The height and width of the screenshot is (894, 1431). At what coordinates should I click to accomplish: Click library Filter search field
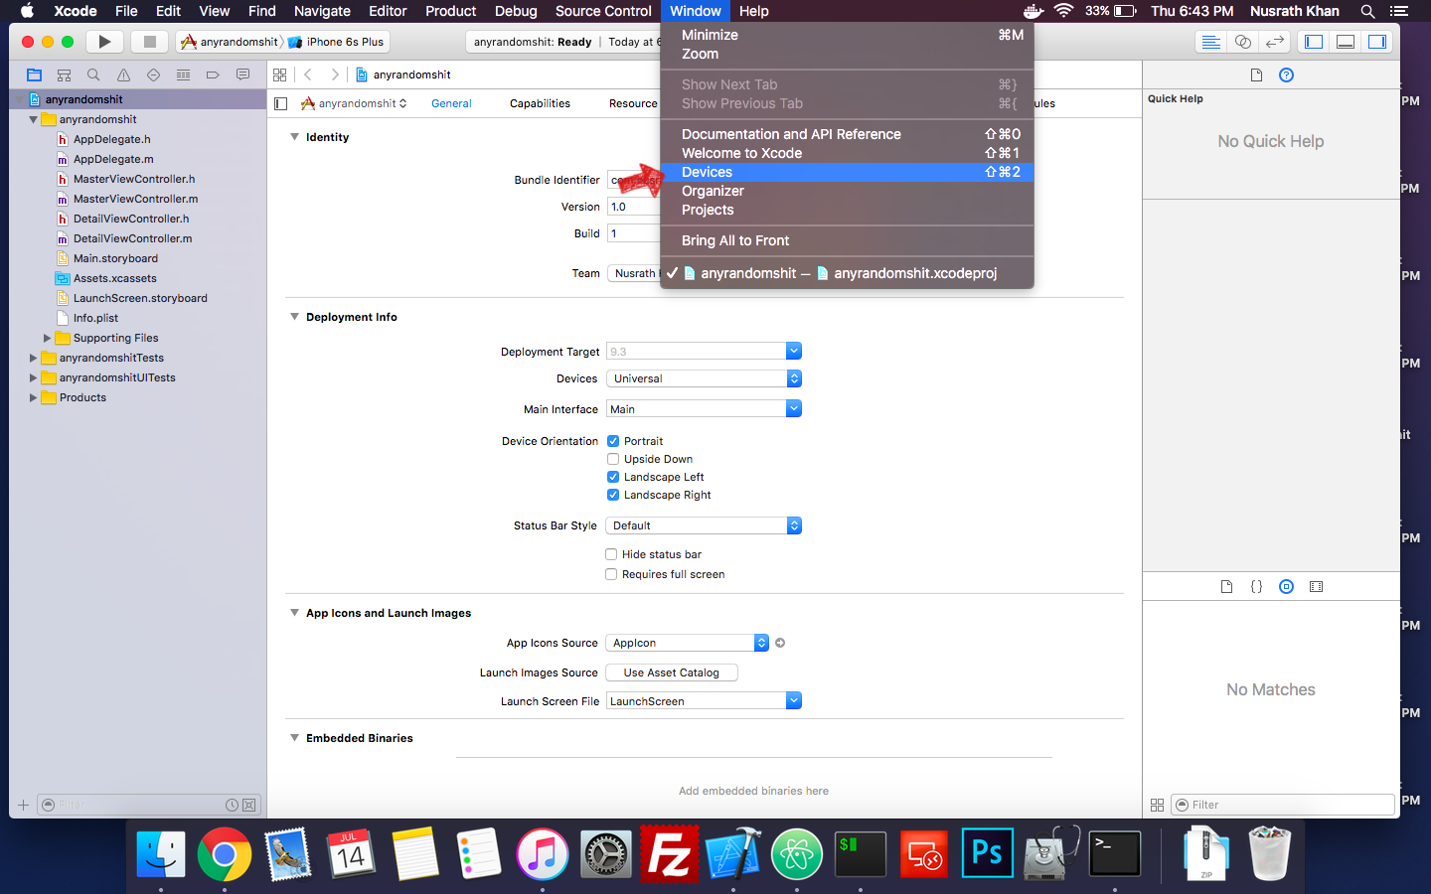click(1283, 806)
